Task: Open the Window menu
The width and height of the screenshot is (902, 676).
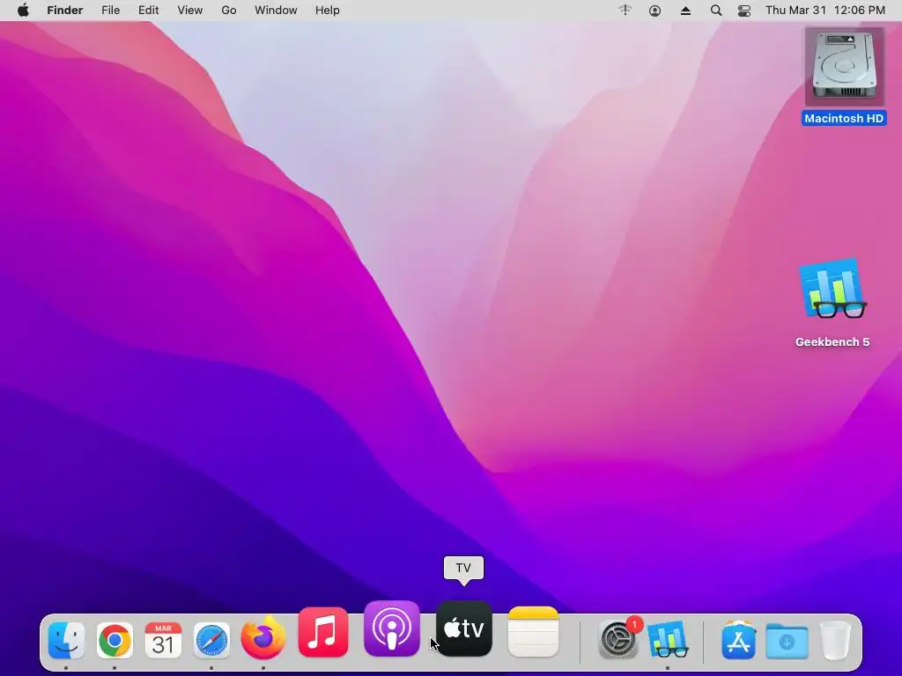Action: 276,11
